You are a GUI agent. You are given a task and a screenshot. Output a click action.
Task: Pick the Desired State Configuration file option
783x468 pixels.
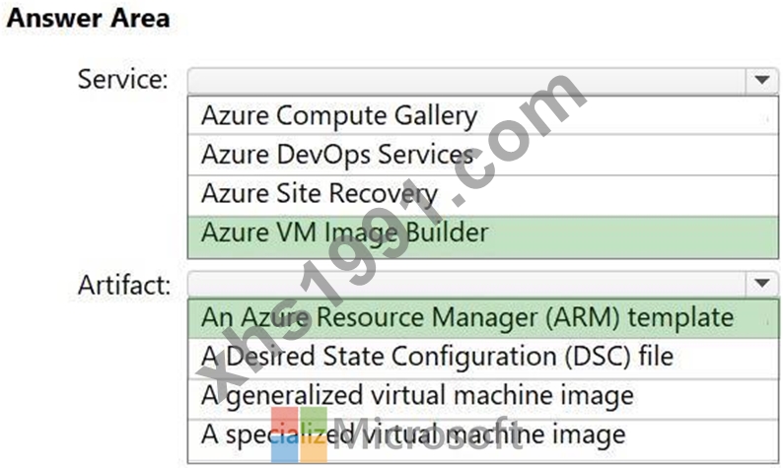click(x=483, y=359)
